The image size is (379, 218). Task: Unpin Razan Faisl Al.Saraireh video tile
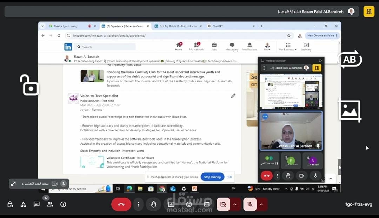(318, 146)
